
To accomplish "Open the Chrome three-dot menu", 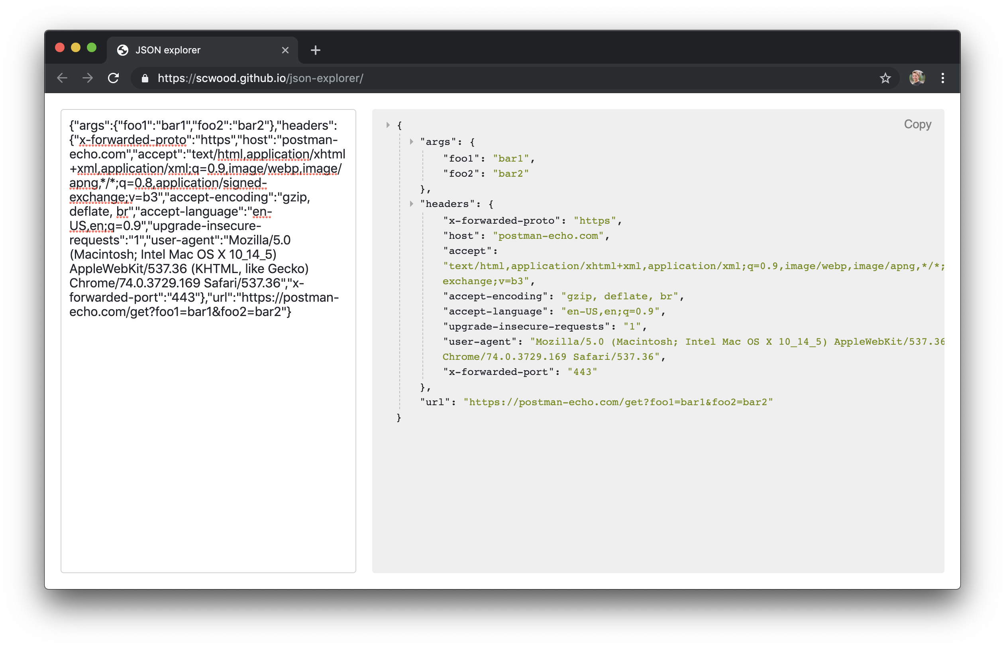I will point(943,78).
